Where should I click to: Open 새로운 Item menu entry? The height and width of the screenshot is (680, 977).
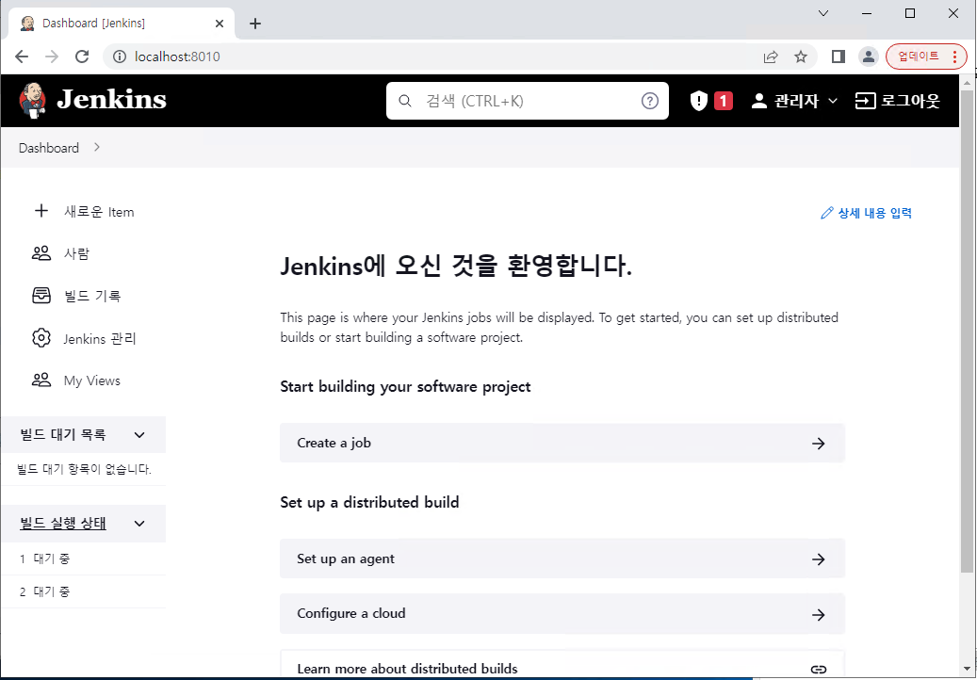(99, 212)
